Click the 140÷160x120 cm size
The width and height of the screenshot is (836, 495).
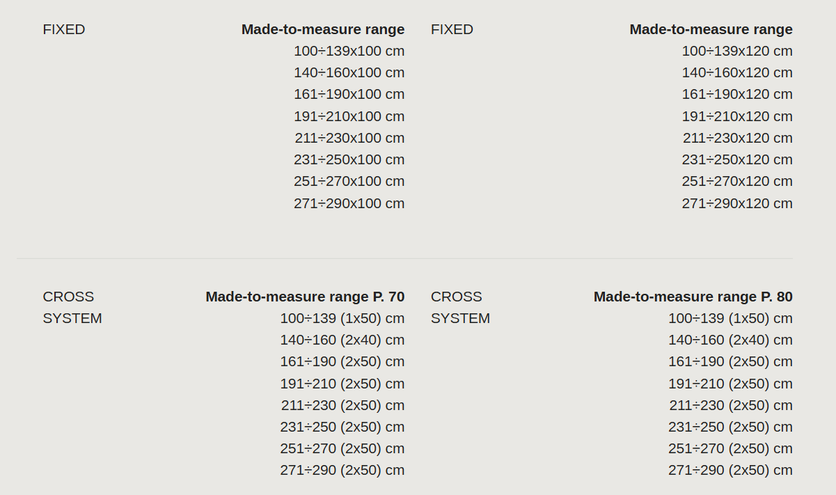coord(737,72)
